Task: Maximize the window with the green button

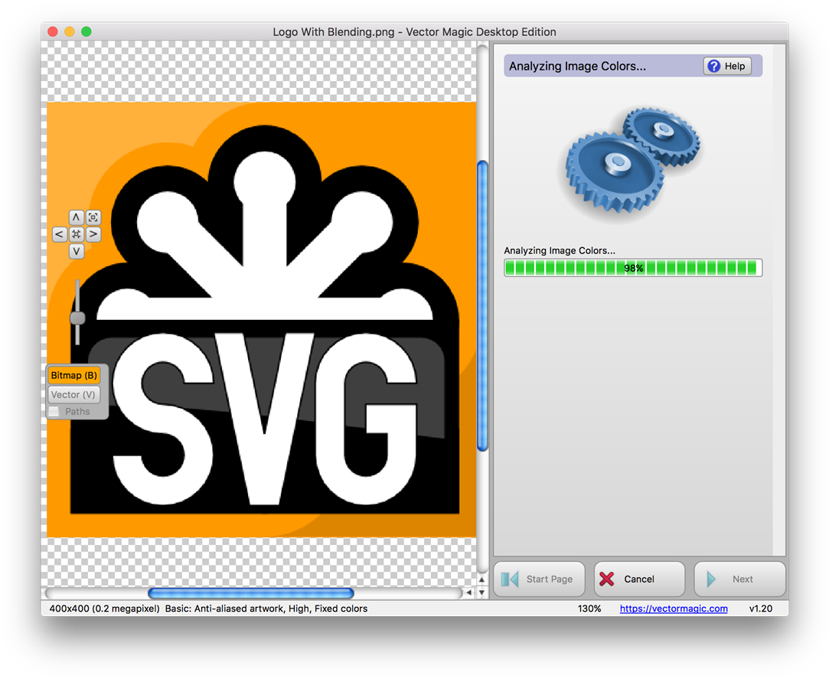Action: pyautogui.click(x=86, y=31)
